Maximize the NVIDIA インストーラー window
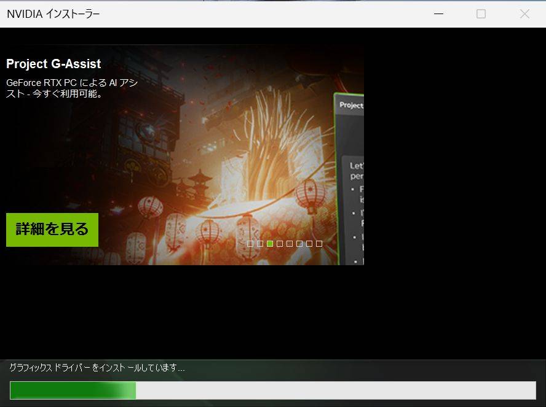The height and width of the screenshot is (407, 546). click(x=481, y=14)
